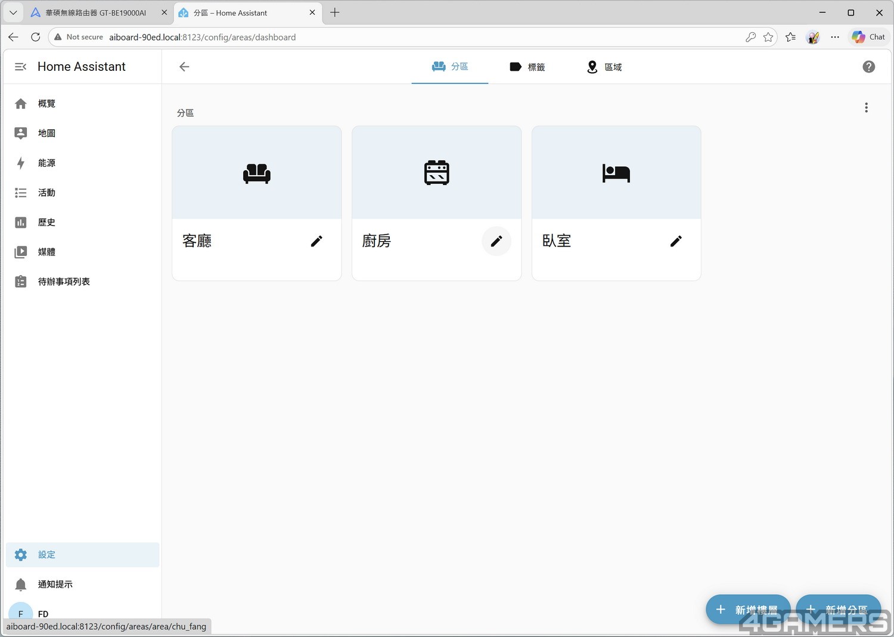Switch to the 標籤 tab

[x=527, y=67]
